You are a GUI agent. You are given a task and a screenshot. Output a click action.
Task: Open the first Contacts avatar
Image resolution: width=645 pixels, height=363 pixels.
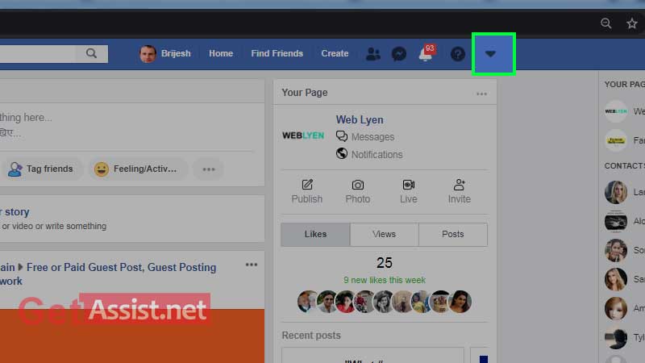616,192
